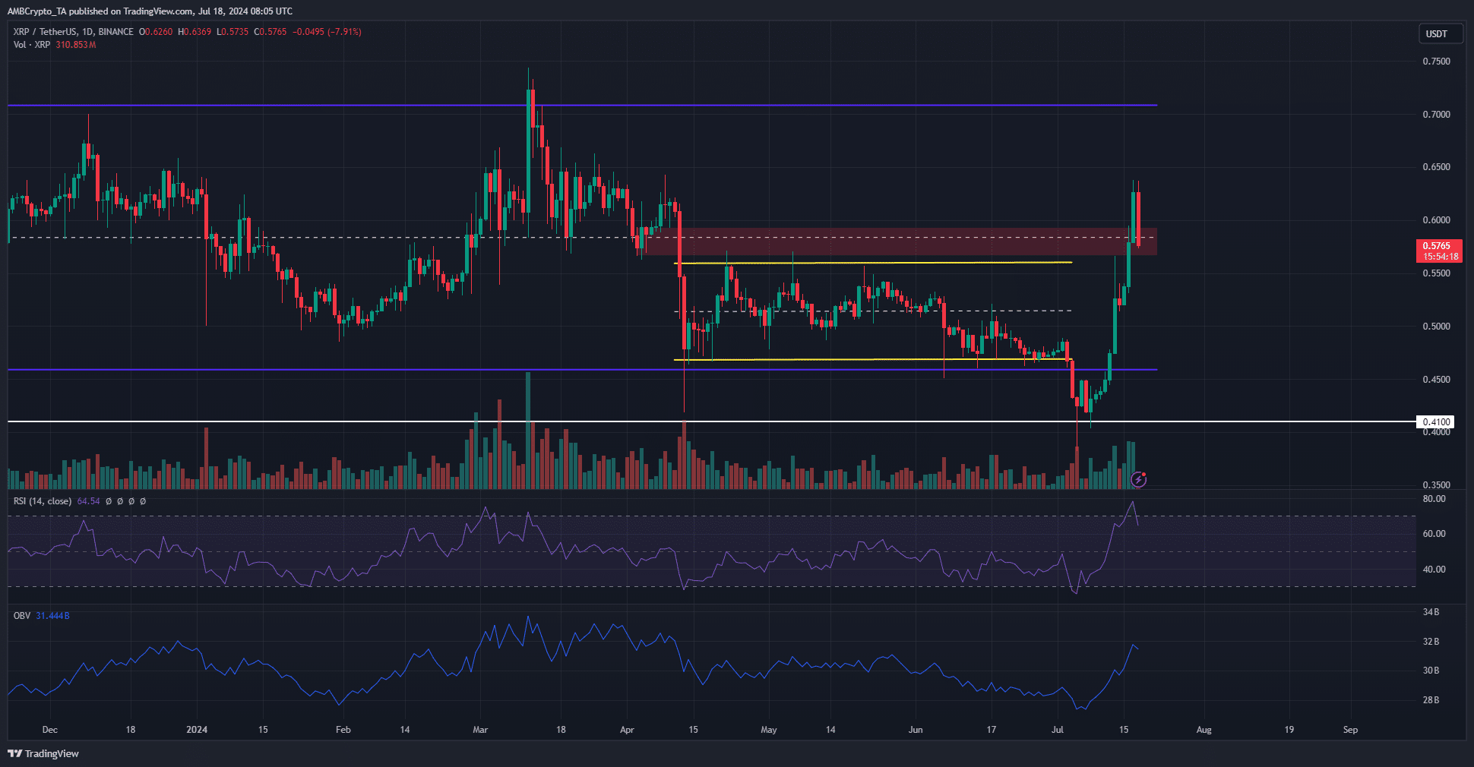Click the 0.3500 price axis label
Screen dimensions: 1474x767
click(x=1436, y=485)
